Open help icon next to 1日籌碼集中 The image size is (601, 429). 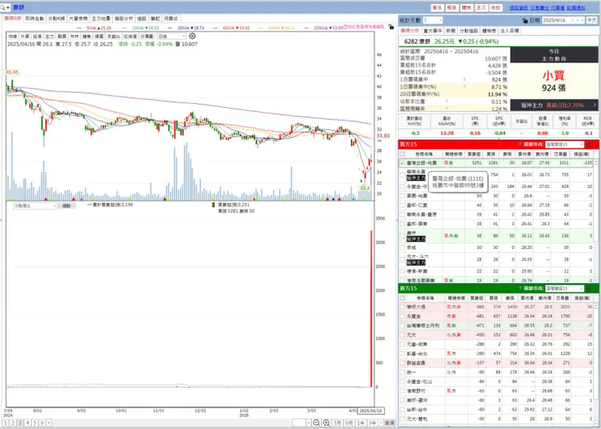(x=465, y=79)
